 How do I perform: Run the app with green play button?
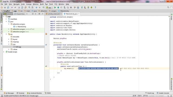55,8
